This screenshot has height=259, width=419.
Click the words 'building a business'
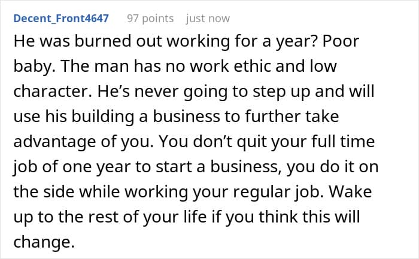point(144,117)
